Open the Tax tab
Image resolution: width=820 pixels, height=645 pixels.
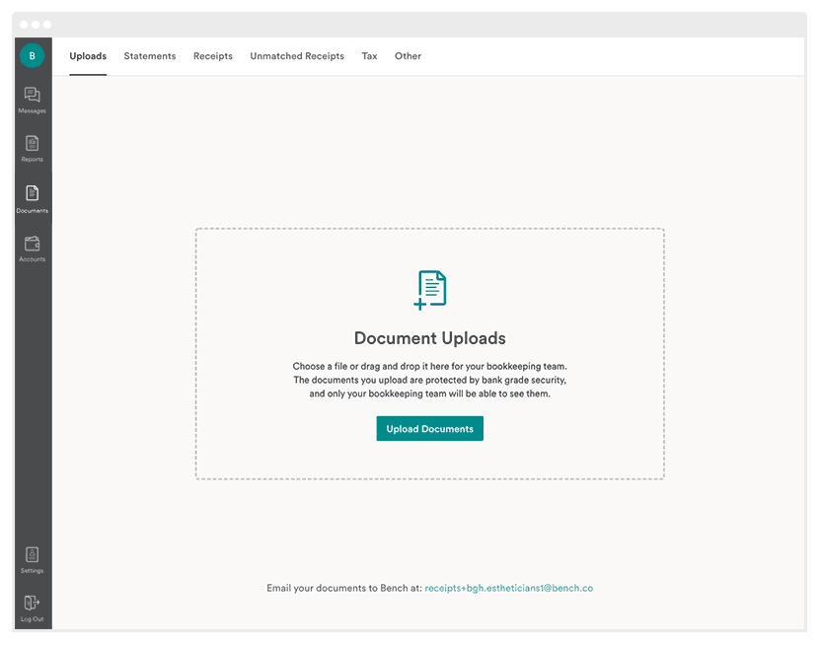369,56
